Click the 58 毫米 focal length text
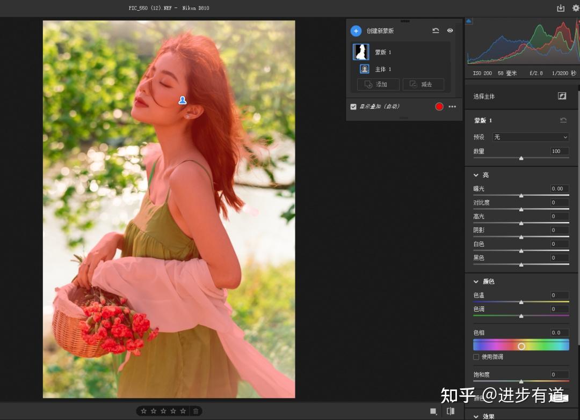This screenshot has height=420, width=580. point(507,73)
